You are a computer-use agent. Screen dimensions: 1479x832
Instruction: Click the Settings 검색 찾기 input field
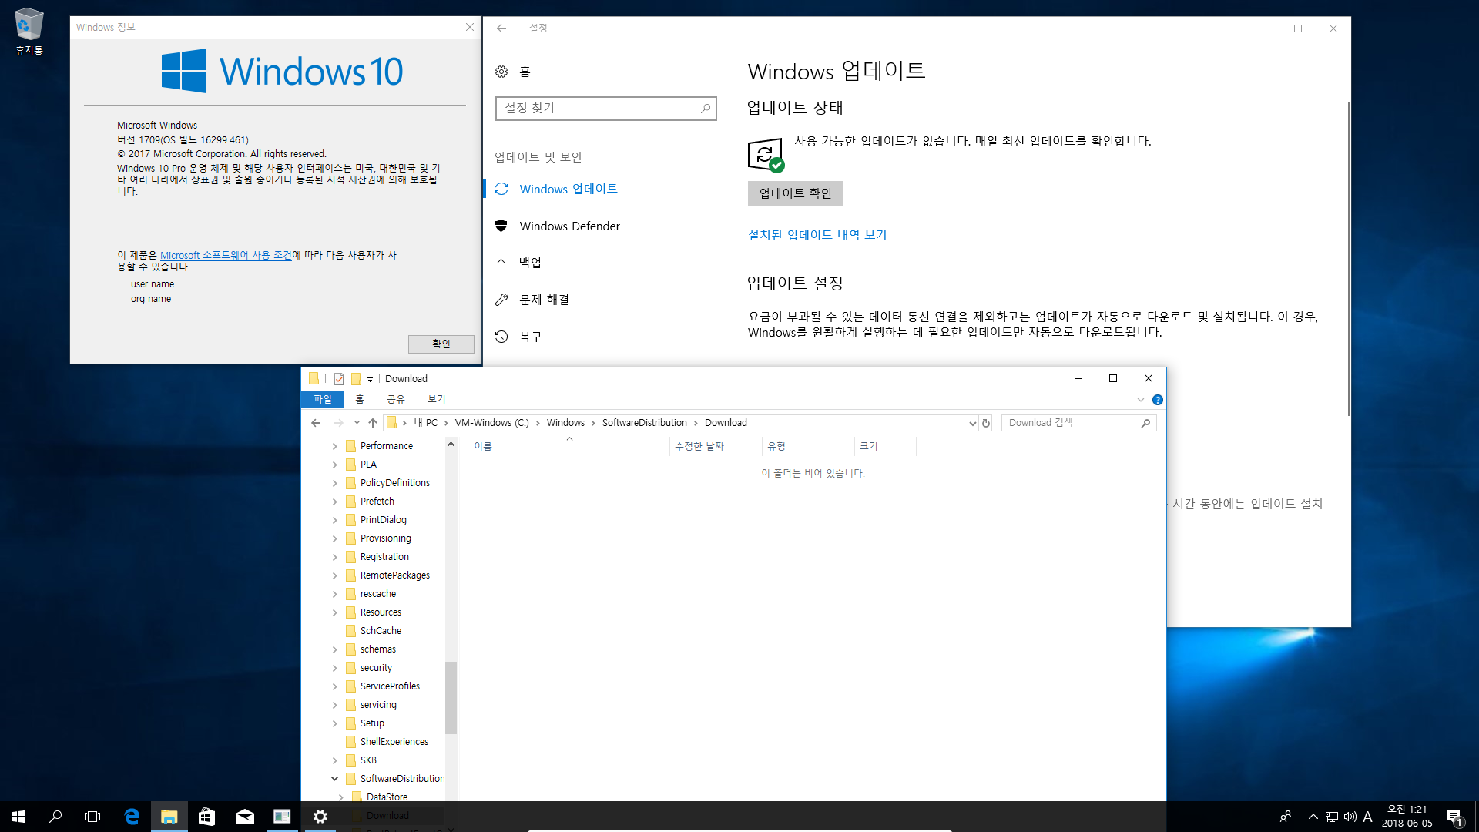tap(605, 108)
